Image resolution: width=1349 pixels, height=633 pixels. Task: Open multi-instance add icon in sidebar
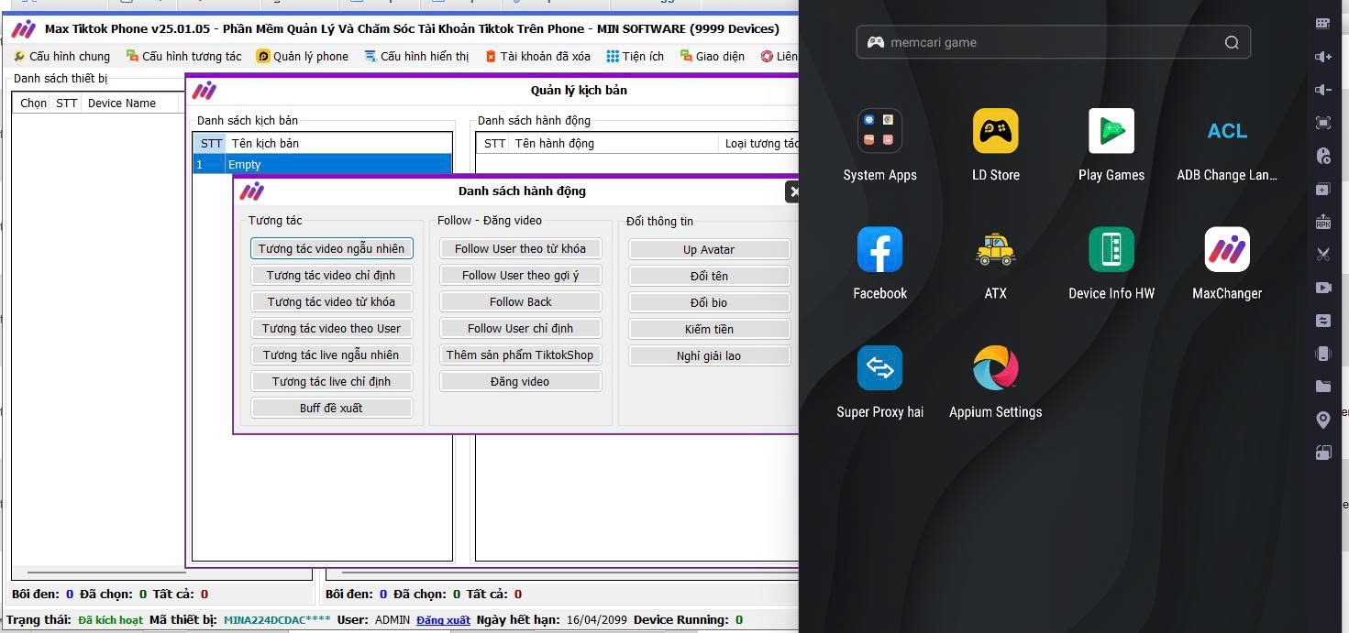pos(1323,189)
